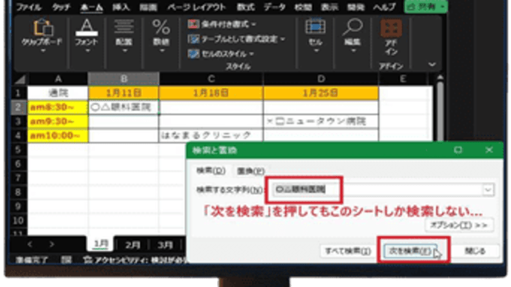
Task: Switch to the ページレイアウト tab
Action: [196, 7]
